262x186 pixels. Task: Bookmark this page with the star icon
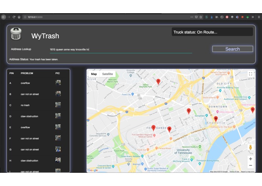pyautogui.click(x=201, y=17)
